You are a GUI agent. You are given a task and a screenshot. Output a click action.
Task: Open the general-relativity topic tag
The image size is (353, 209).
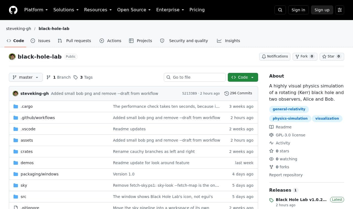pyautogui.click(x=289, y=109)
